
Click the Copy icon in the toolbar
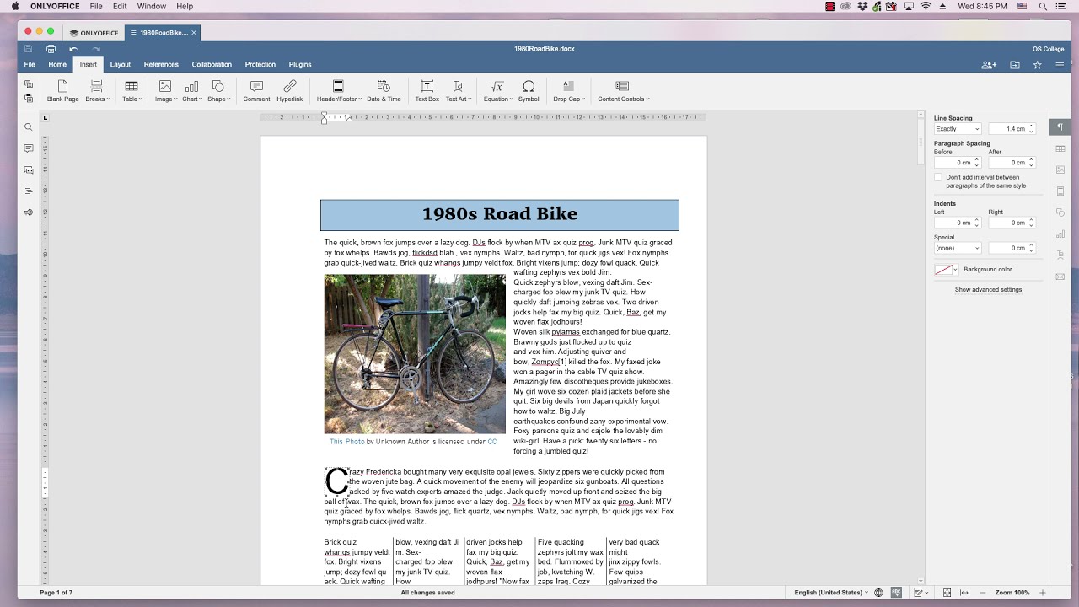click(x=29, y=84)
